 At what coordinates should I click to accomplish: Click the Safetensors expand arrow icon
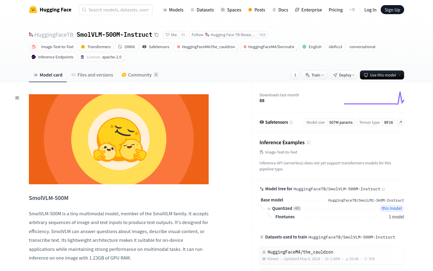click(401, 122)
